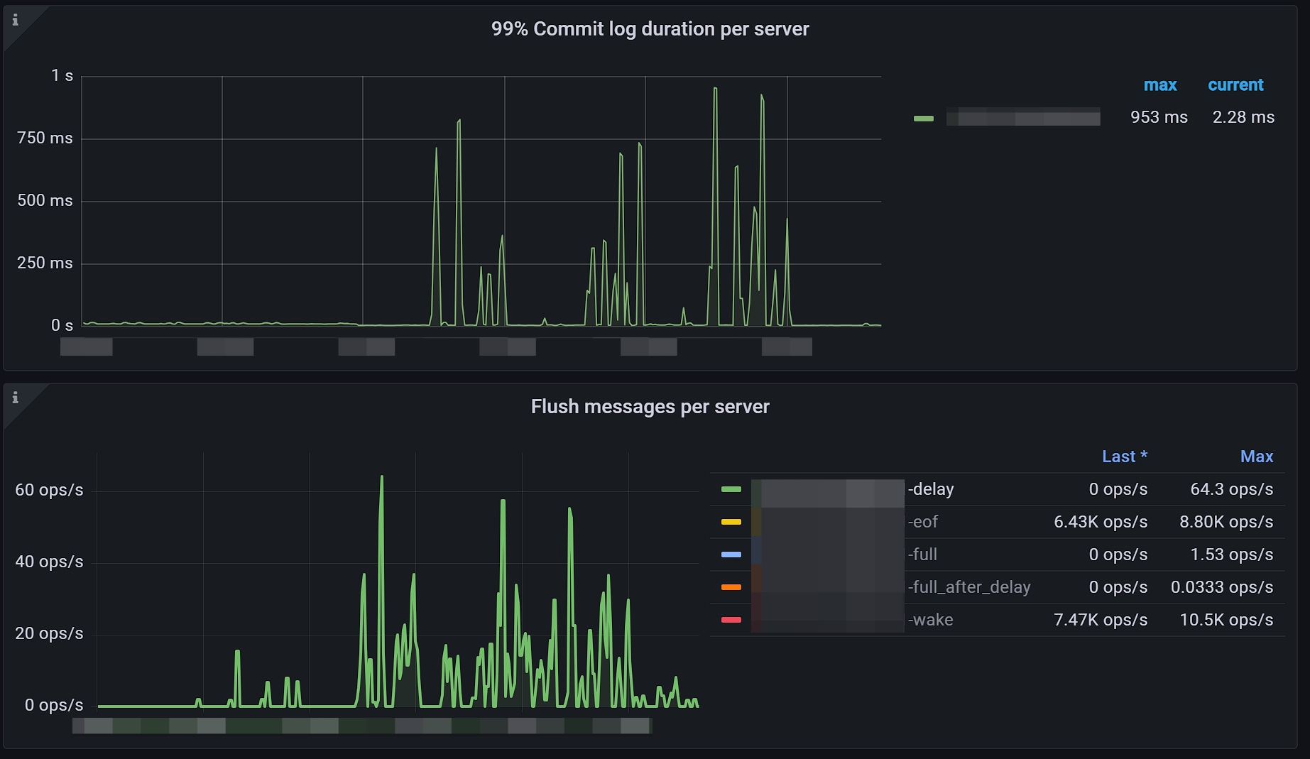Click the orange marker for -full_after_delay series
1310x759 pixels.
click(731, 587)
